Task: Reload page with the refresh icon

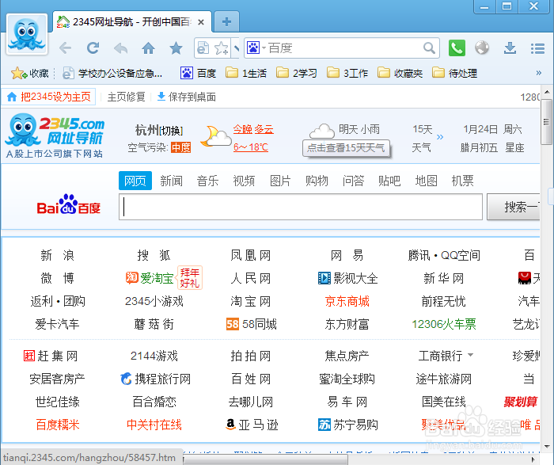Action: (93, 48)
